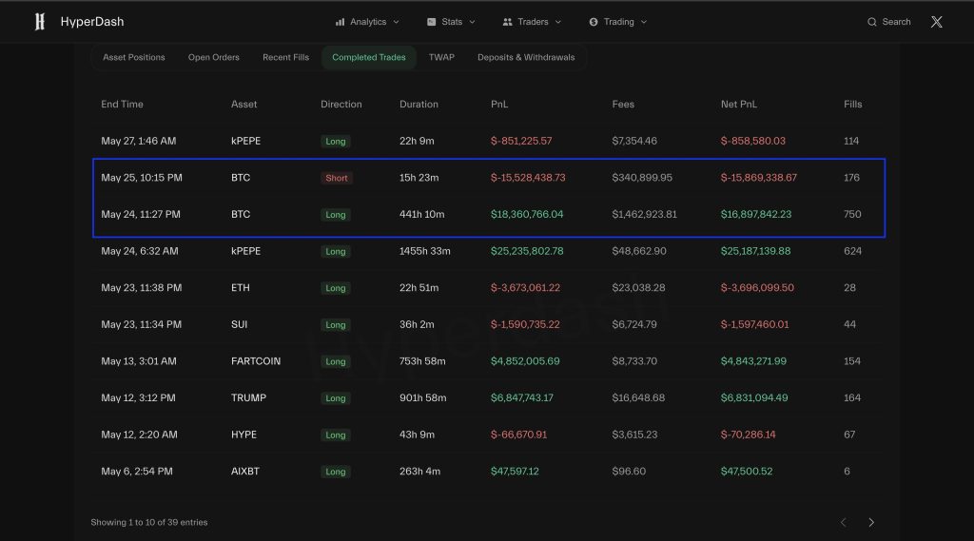Open the Trading menu
This screenshot has height=541, width=974.
pyautogui.click(x=618, y=22)
